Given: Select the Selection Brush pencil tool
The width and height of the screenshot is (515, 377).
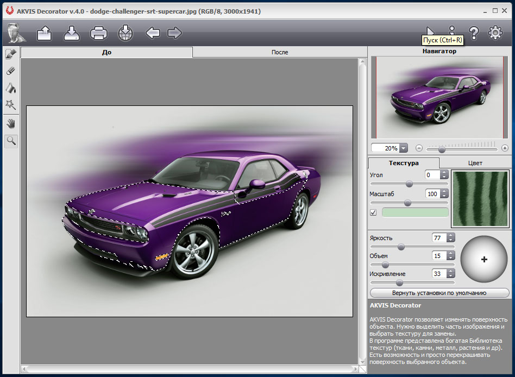Looking at the screenshot, I should tap(11, 54).
